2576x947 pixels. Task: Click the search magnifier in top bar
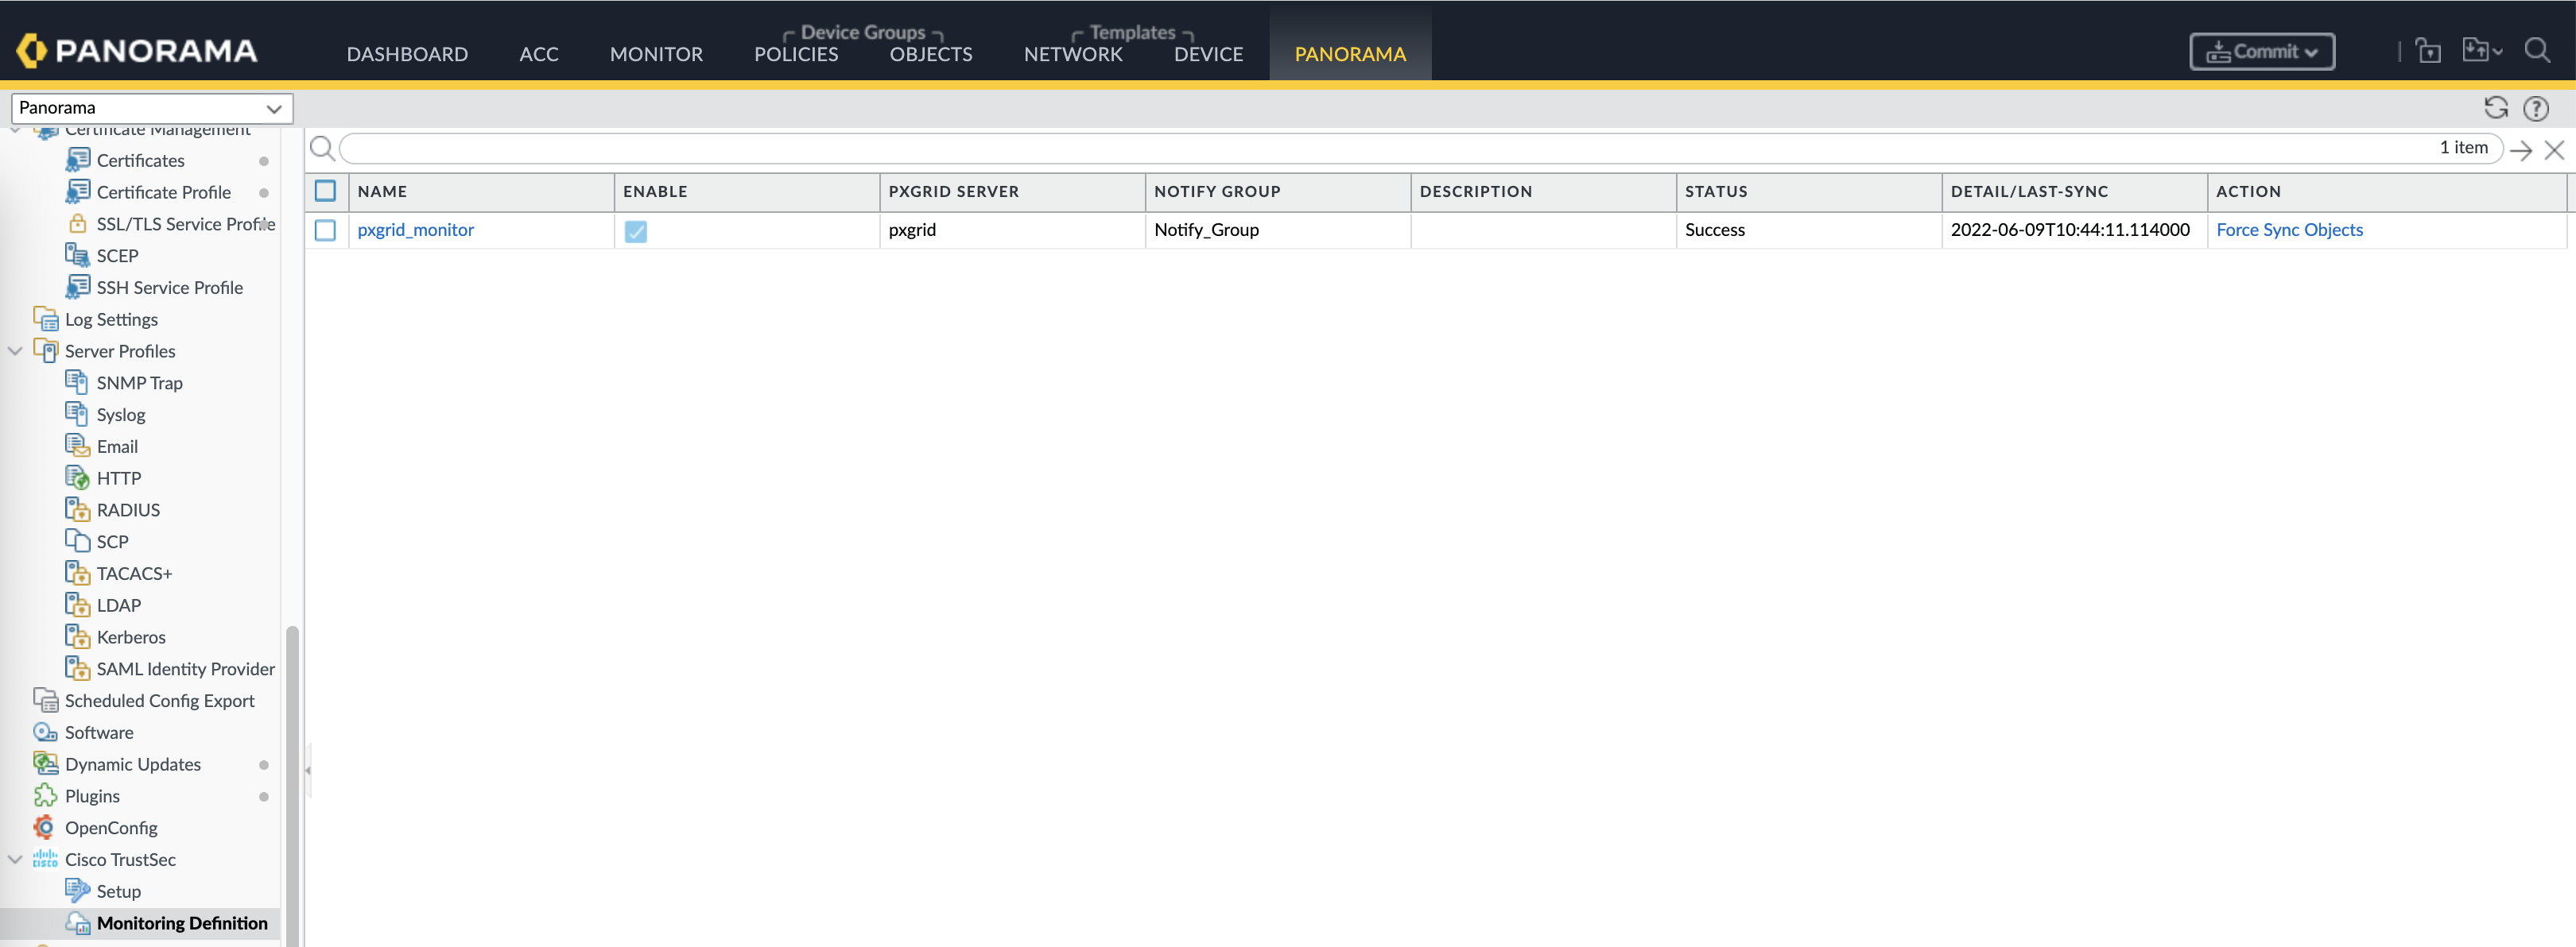pos(2536,50)
